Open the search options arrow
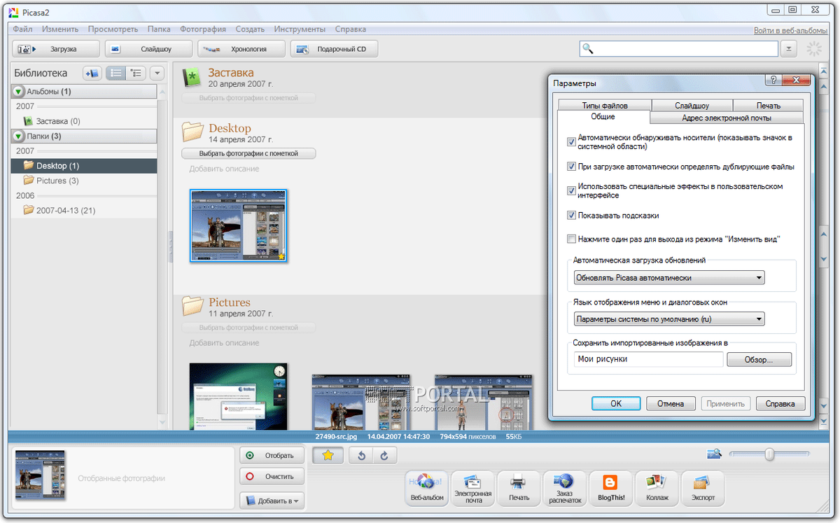 click(x=790, y=49)
